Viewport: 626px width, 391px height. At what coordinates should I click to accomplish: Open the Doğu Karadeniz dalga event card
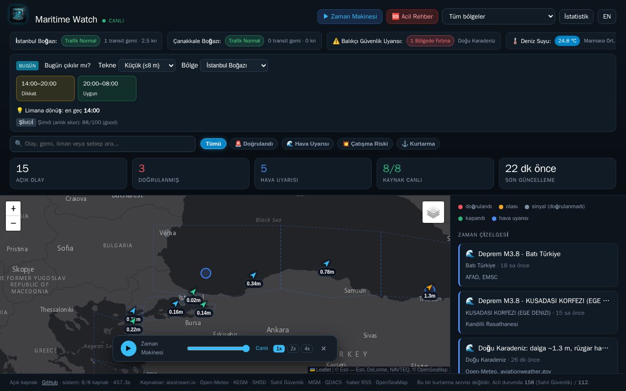pyautogui.click(x=538, y=356)
